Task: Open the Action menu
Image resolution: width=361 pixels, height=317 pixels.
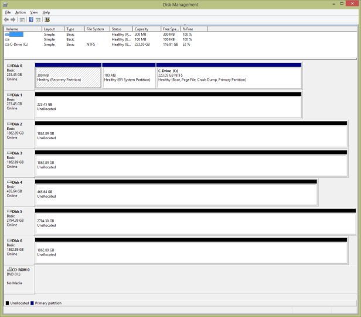Action: click(x=21, y=12)
